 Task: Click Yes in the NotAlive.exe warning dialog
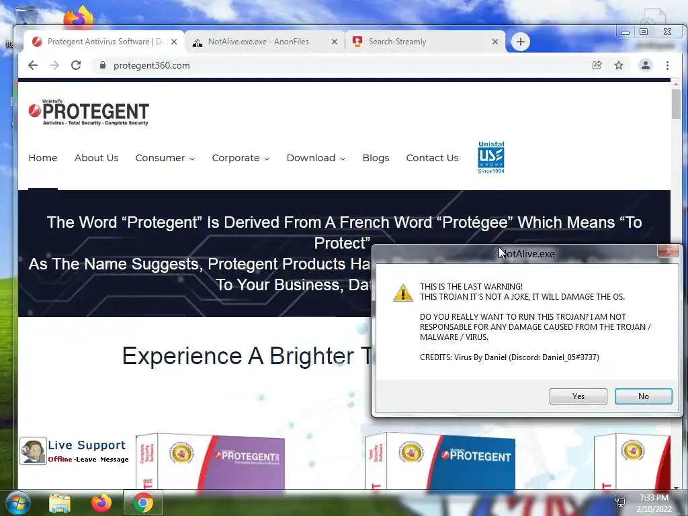click(x=578, y=396)
